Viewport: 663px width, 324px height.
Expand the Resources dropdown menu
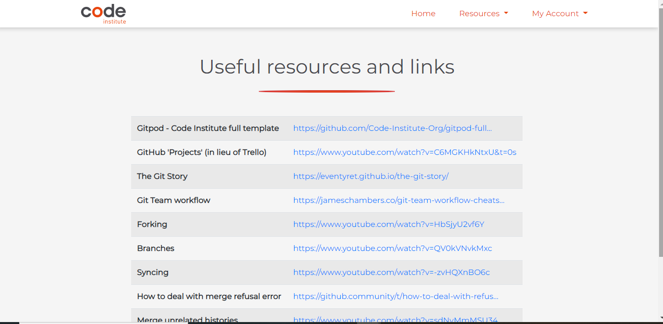(x=484, y=14)
